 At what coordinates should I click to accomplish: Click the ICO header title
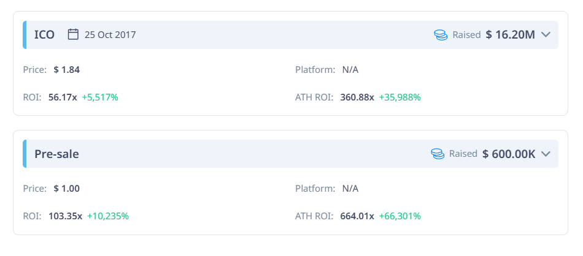[44, 35]
